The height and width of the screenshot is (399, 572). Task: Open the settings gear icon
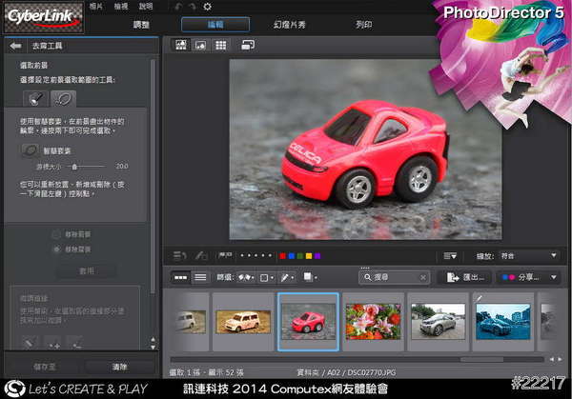[208, 7]
